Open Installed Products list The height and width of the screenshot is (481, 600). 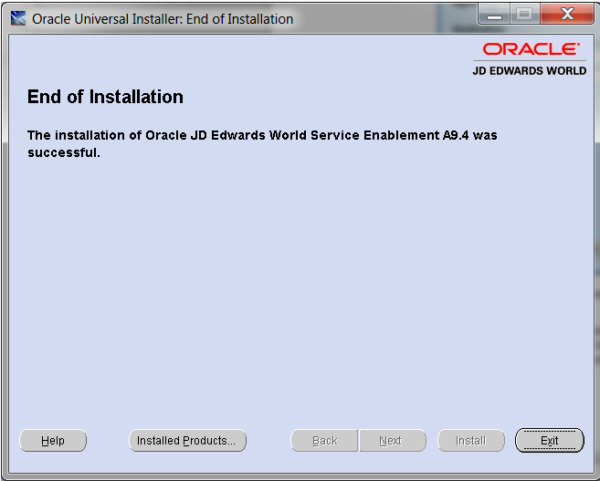point(187,441)
